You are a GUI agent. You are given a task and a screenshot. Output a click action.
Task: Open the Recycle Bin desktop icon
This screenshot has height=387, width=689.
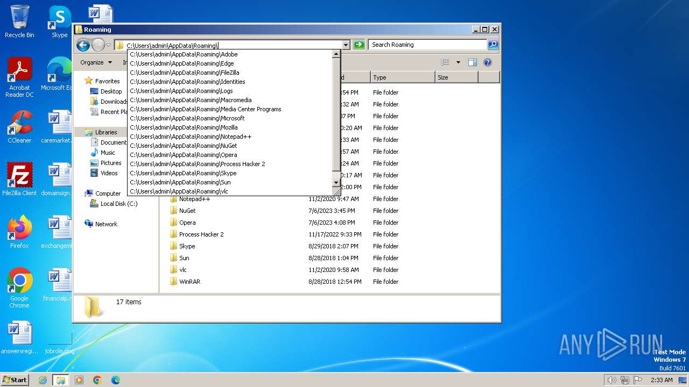coord(19,21)
